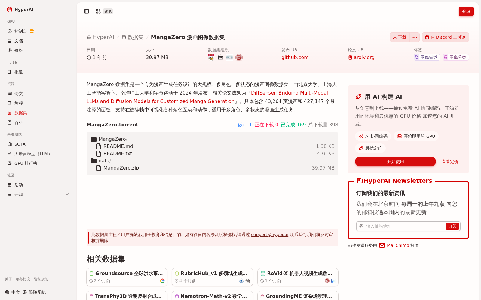The image size is (481, 300).
Task: Click the 已完成 169 stat
Action: pyautogui.click(x=293, y=124)
